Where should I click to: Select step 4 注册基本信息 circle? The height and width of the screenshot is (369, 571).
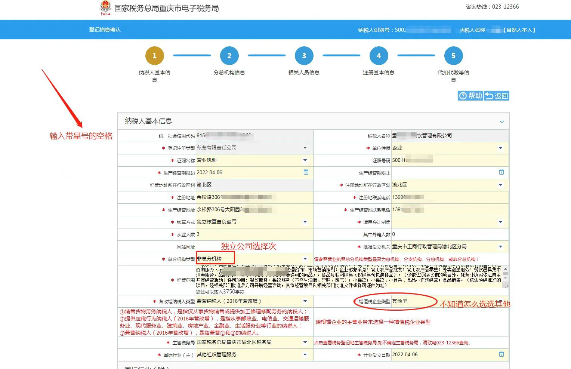[x=379, y=56]
